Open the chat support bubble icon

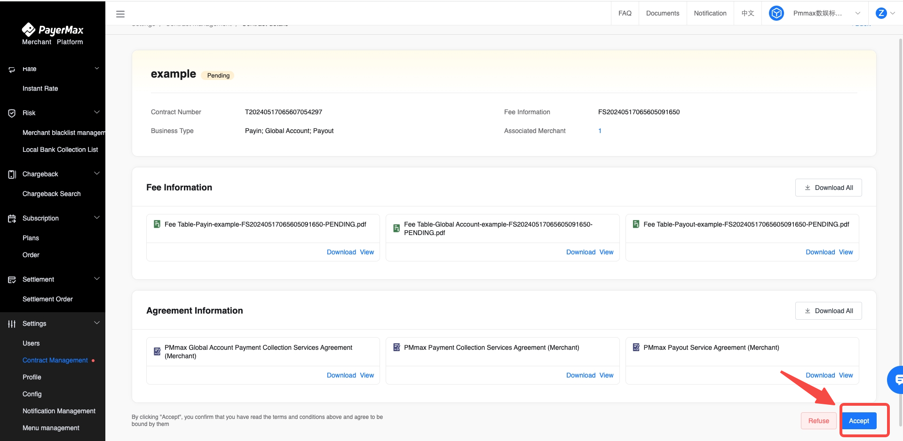pos(896,379)
